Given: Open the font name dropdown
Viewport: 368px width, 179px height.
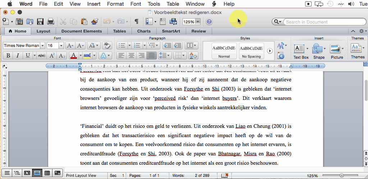Looking at the screenshot, I should 42,45.
